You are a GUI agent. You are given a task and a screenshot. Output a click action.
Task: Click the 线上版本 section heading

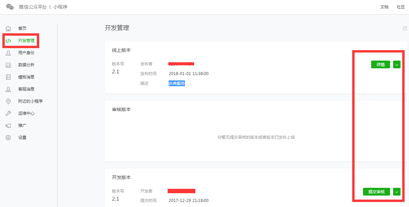click(x=121, y=50)
